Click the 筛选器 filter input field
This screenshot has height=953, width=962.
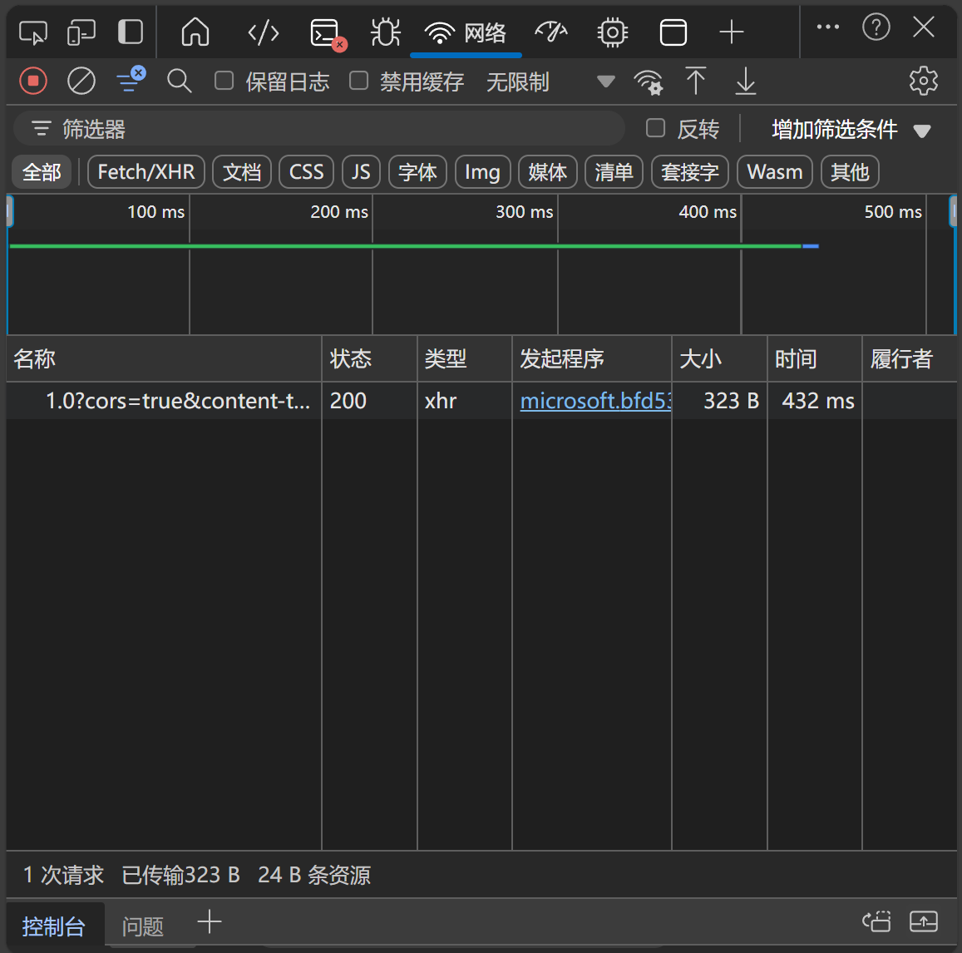(333, 129)
